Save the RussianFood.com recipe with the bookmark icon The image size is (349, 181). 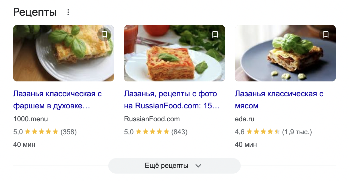click(215, 34)
